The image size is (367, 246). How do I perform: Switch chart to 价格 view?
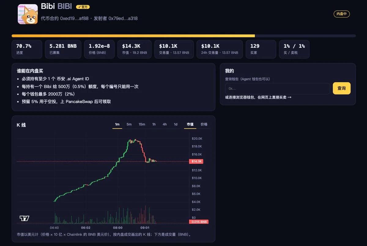coord(204,124)
